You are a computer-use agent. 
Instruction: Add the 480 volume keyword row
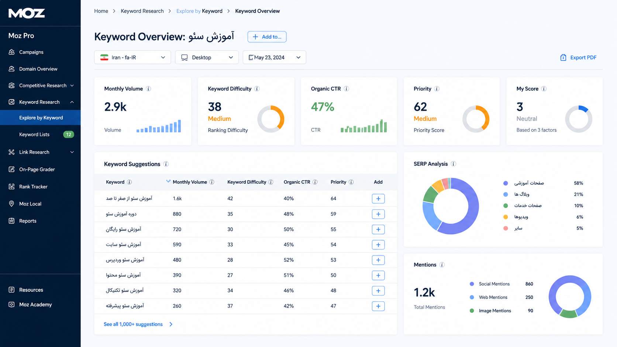pyautogui.click(x=378, y=260)
